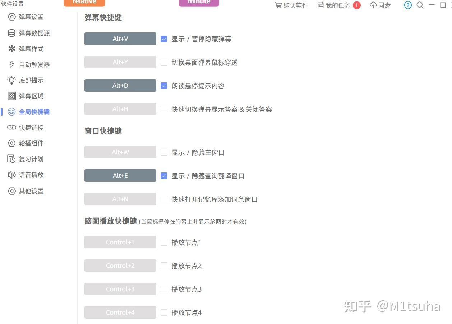452x324 pixels.
Task: Click the 自动触发器 lightning icon
Action: click(12, 65)
